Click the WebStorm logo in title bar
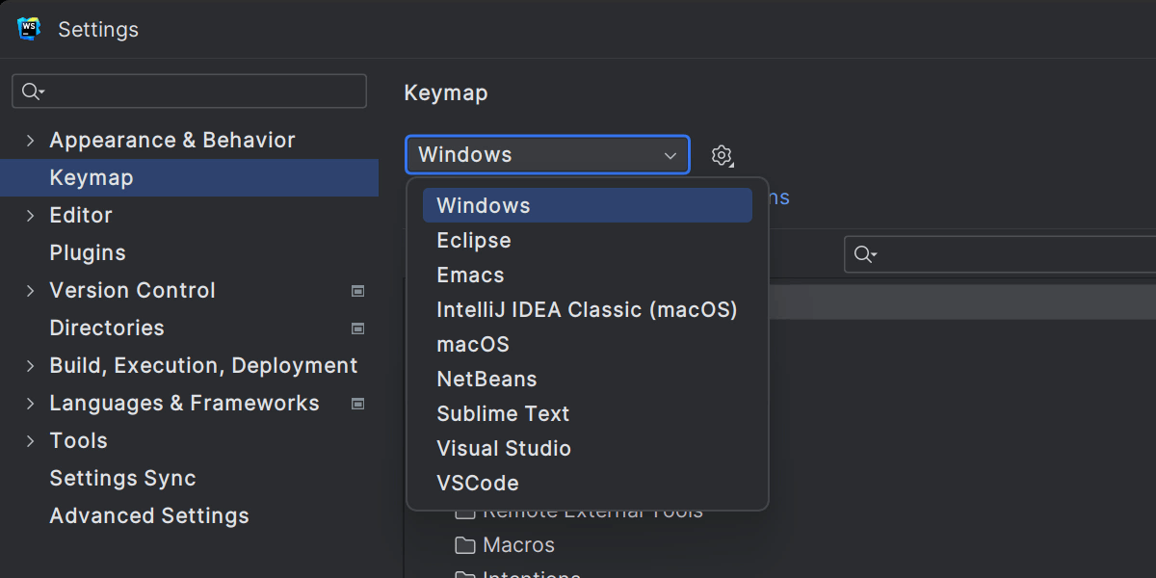The image size is (1156, 578). click(x=29, y=29)
